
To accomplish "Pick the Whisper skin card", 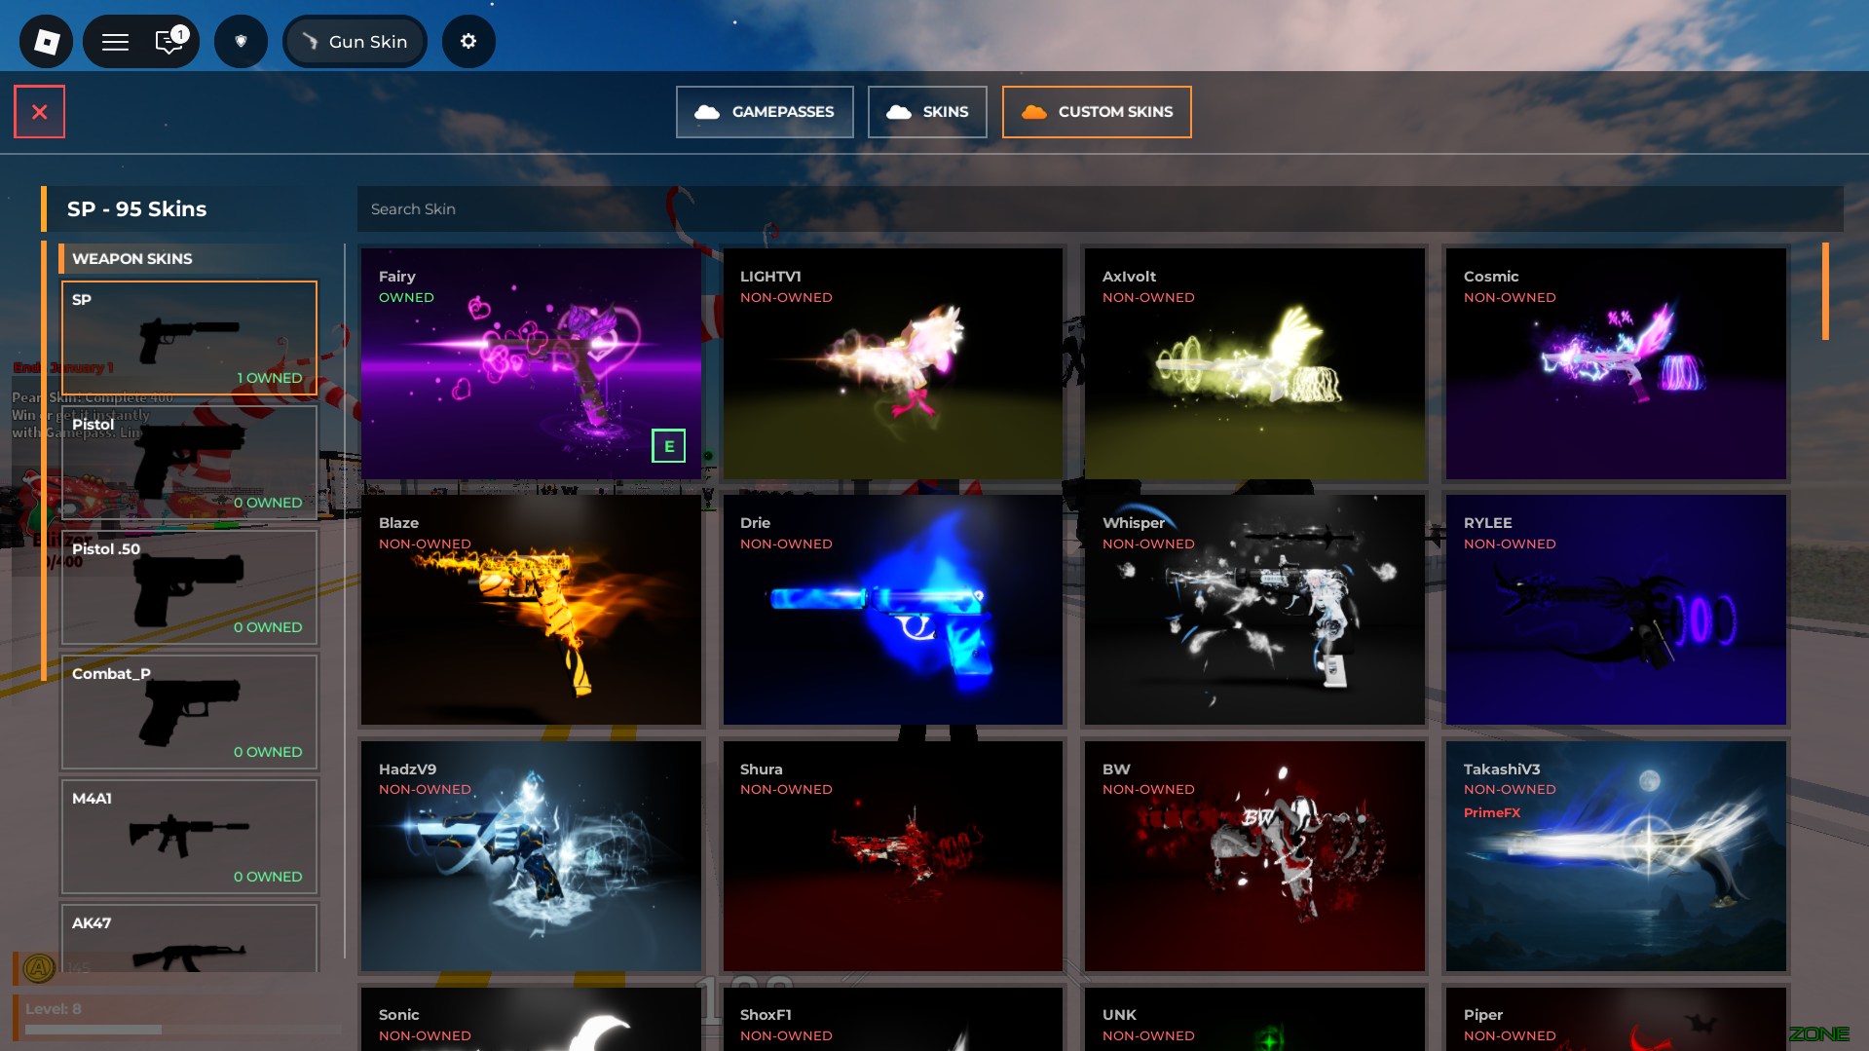I will [1254, 610].
